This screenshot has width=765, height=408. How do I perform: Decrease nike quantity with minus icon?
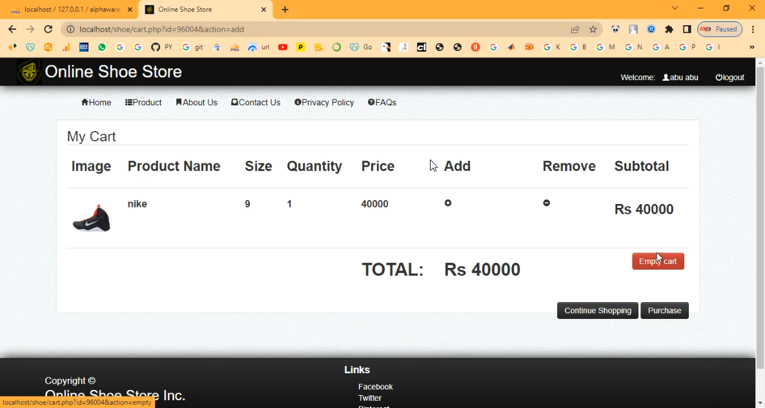[x=546, y=203]
